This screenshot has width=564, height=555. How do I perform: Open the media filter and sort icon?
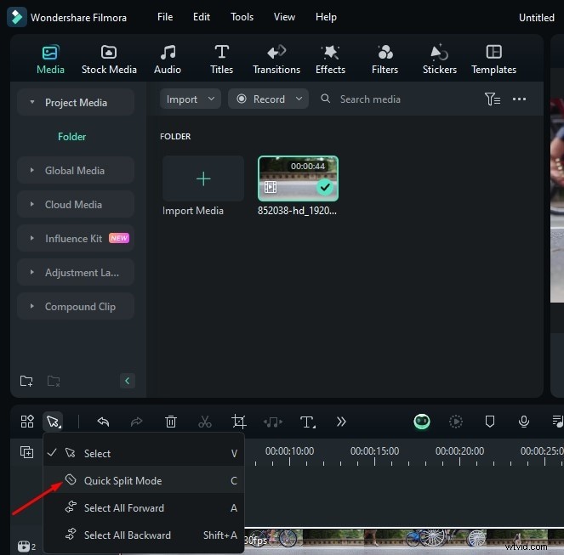click(493, 99)
